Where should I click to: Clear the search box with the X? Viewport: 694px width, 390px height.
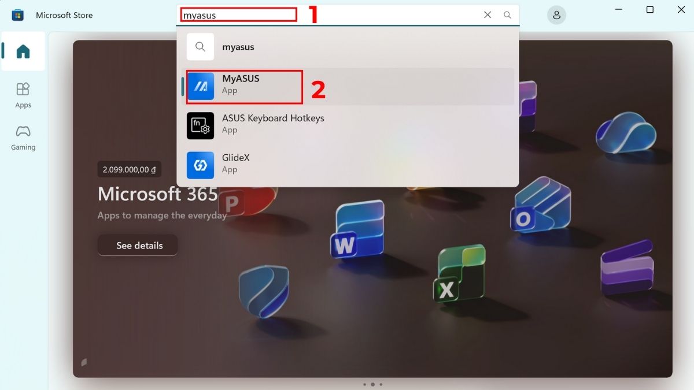[487, 15]
